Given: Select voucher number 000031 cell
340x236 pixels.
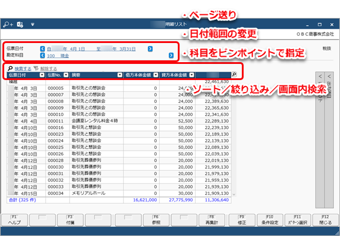Looking at the screenshot, I should point(57,173).
